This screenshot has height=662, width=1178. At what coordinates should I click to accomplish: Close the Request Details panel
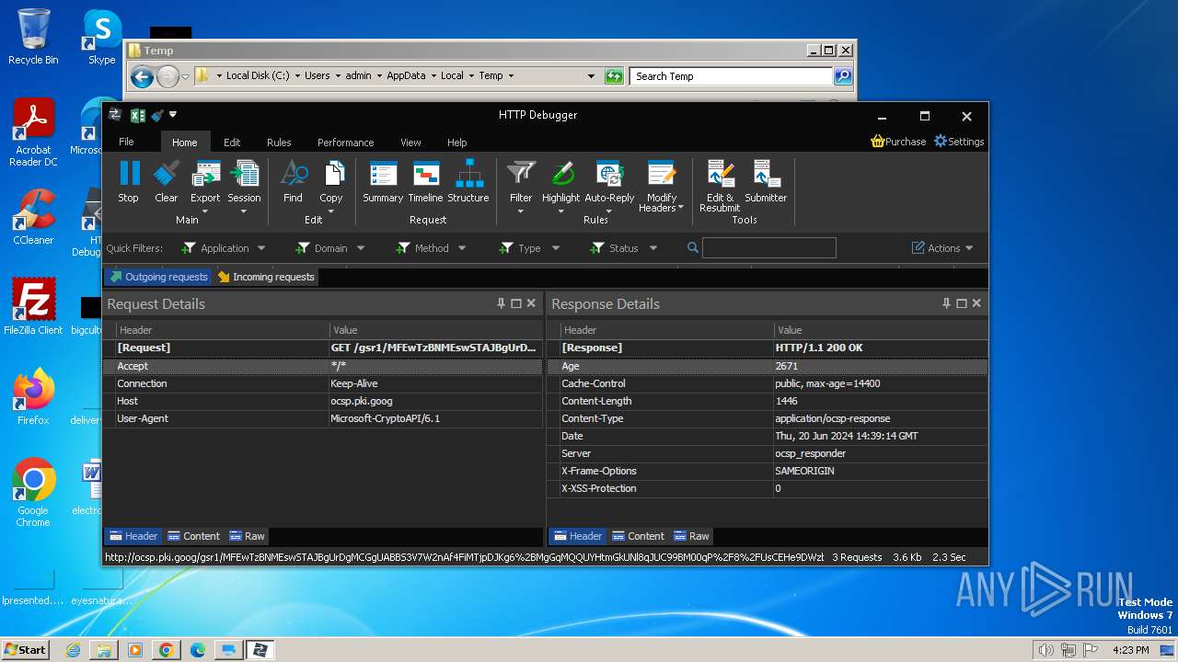531,303
